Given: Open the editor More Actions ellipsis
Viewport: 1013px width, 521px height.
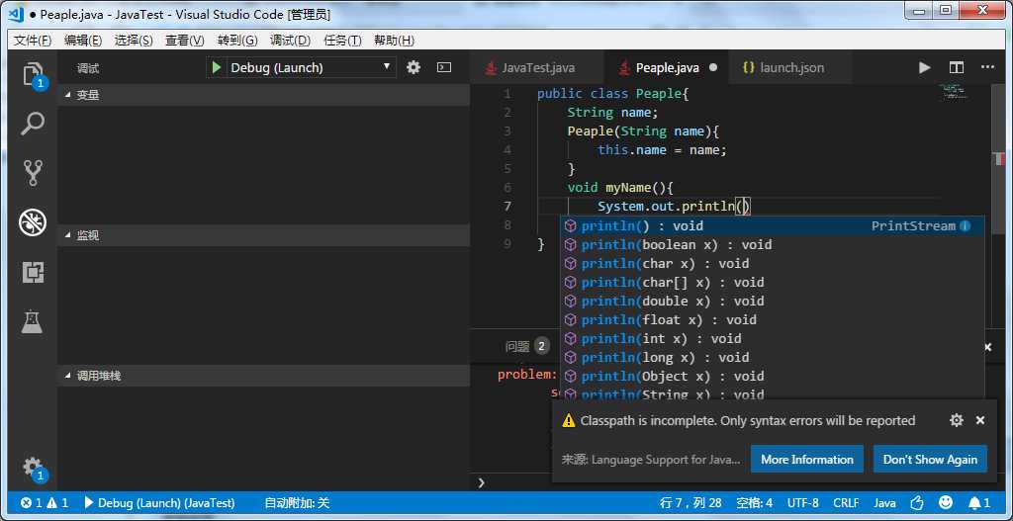Looking at the screenshot, I should point(987,67).
